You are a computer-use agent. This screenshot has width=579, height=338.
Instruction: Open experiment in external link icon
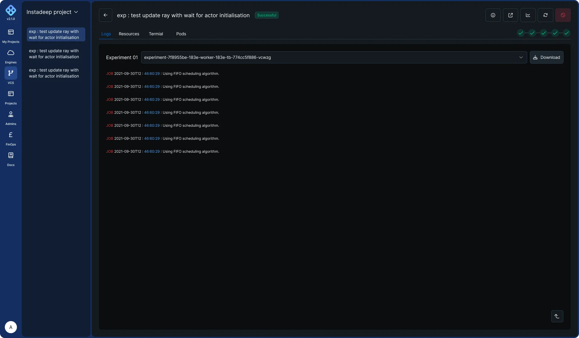click(x=510, y=15)
